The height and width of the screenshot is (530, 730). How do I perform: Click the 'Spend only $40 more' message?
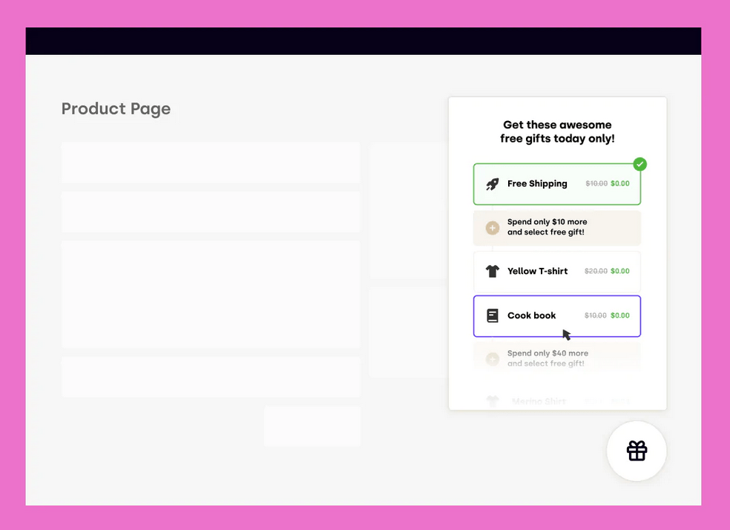click(547, 359)
